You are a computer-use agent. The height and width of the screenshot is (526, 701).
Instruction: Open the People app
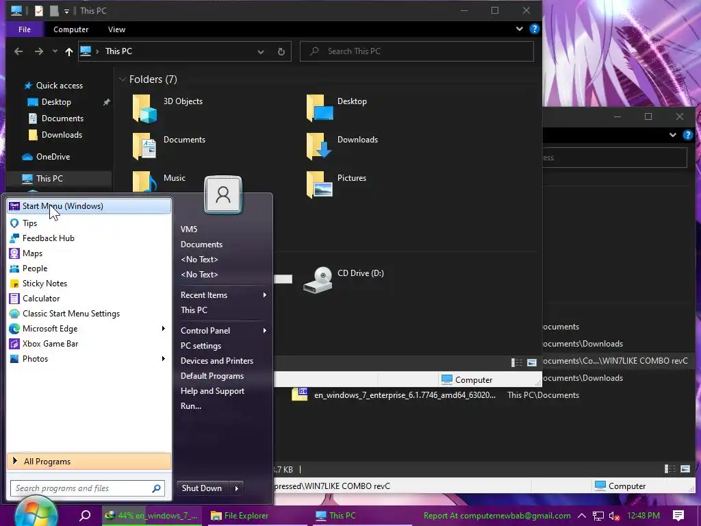pyautogui.click(x=89, y=268)
